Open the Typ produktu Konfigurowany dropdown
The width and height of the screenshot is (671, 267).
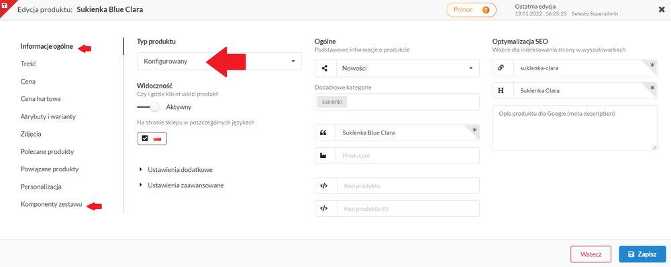(219, 61)
